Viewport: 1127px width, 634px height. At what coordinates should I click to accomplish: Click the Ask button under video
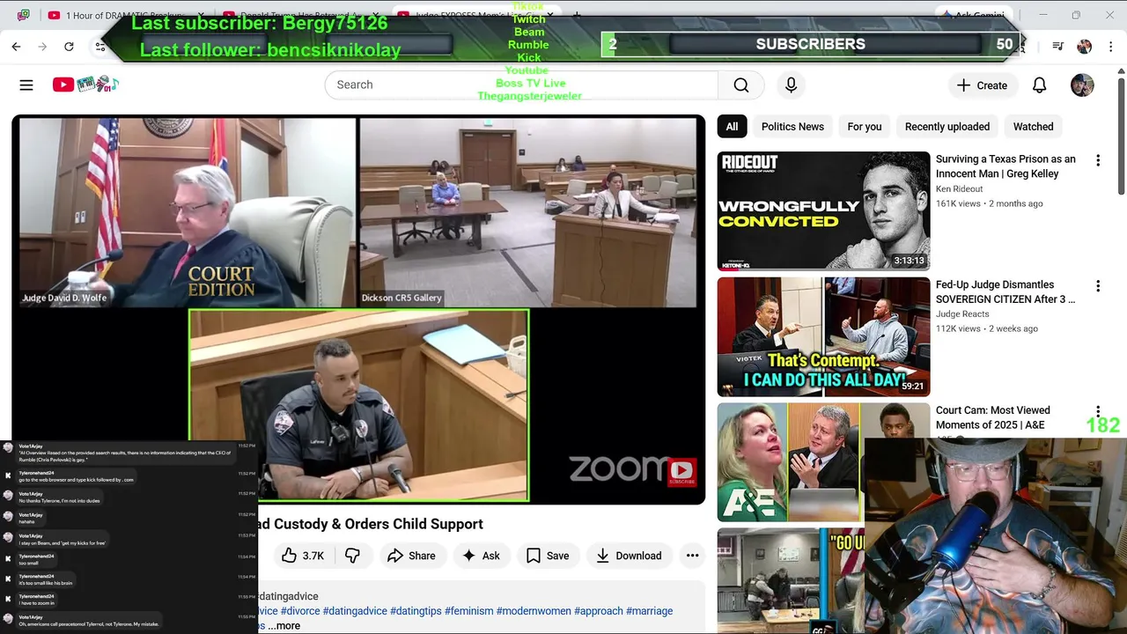(481, 556)
